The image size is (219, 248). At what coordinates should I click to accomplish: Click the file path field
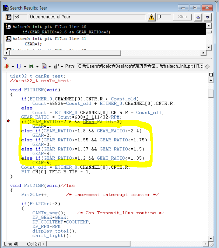pos(140,66)
